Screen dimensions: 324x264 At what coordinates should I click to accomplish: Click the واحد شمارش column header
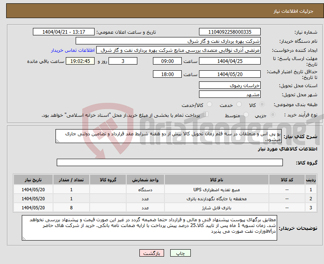[145, 180]
